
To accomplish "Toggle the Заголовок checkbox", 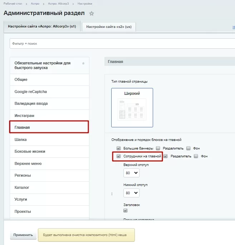I will click(125, 210).
